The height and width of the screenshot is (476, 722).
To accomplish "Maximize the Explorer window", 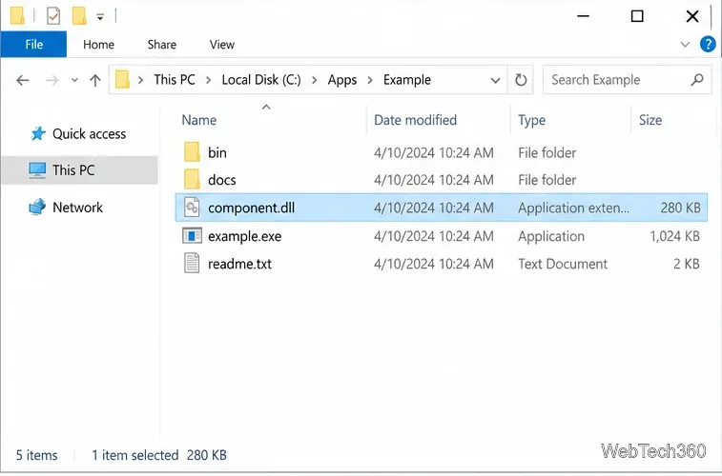I will 637,16.
